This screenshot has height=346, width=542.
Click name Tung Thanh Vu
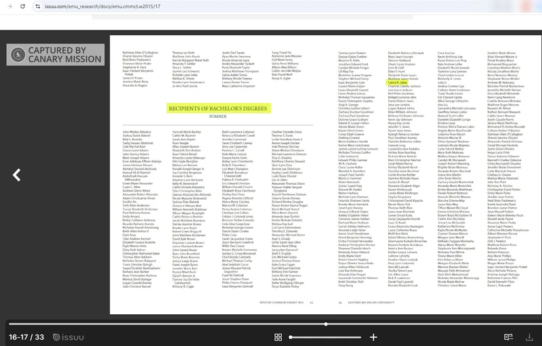click(281, 53)
